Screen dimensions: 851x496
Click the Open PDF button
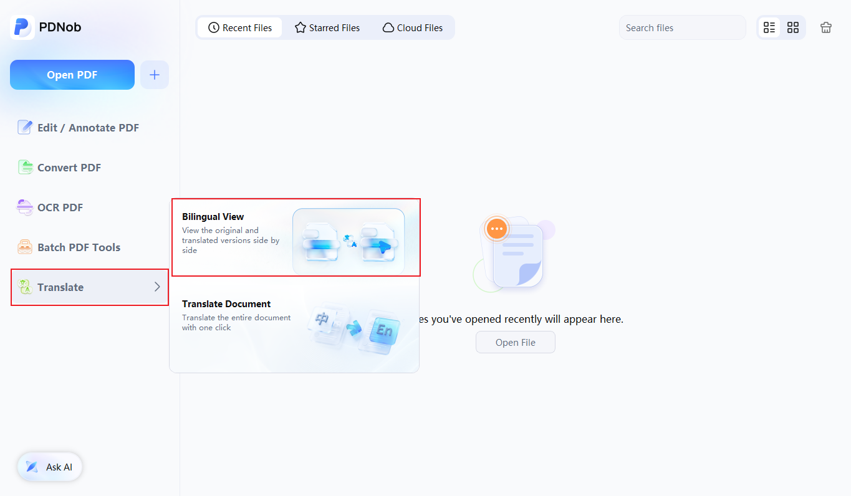pos(72,75)
